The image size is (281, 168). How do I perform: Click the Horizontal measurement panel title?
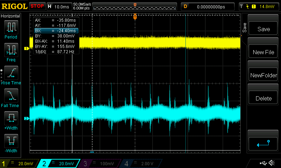(x=11, y=16)
